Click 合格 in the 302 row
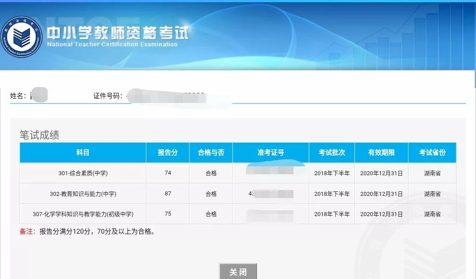This screenshot has height=279, width=476. tap(211, 194)
